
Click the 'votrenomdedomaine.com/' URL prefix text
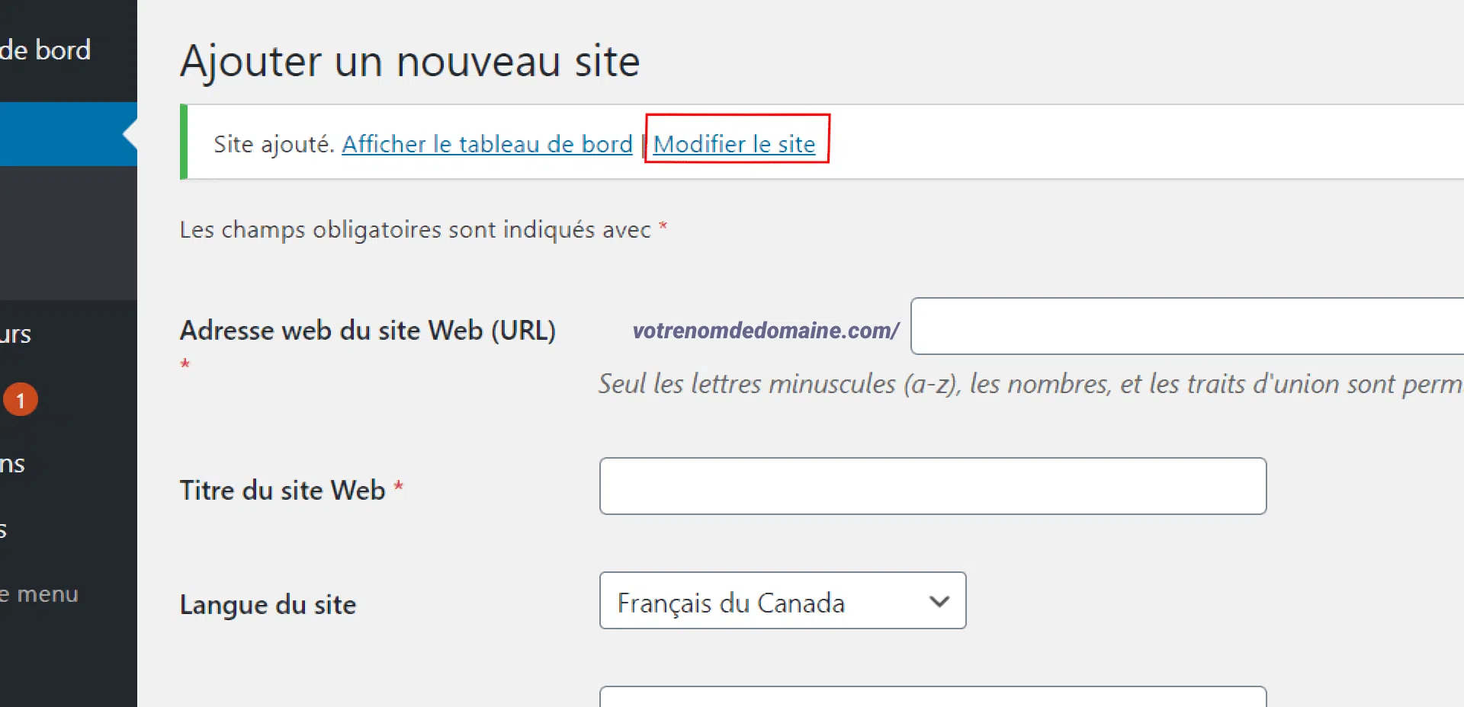[766, 331]
